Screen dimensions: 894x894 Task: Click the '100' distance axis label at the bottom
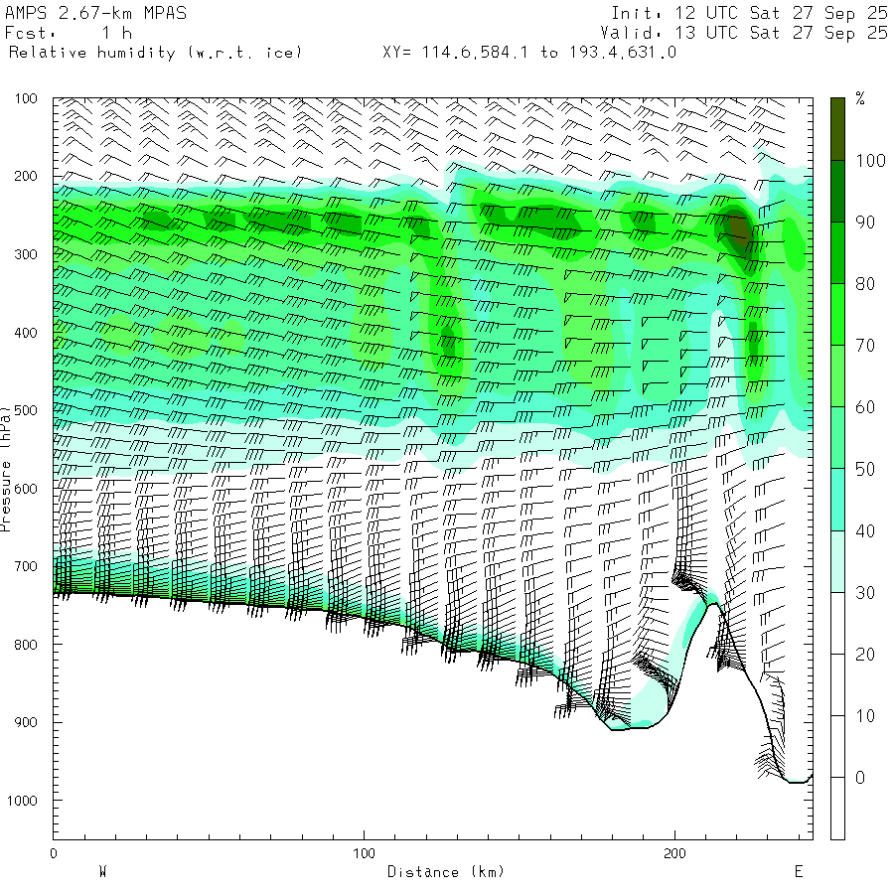pos(364,853)
